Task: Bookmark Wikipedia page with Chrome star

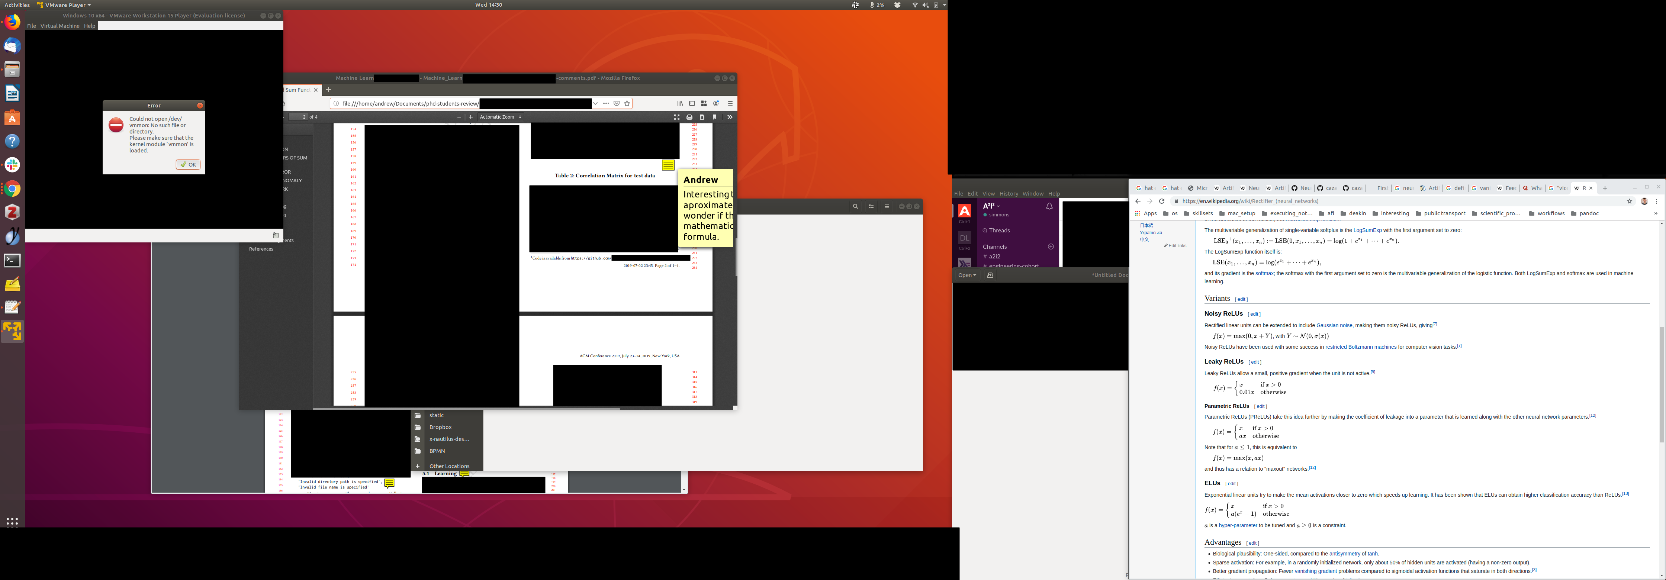Action: click(x=1630, y=201)
